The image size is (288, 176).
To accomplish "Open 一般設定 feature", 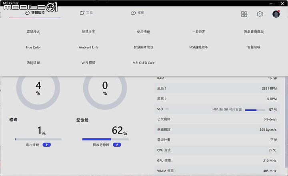I will [x=198, y=32].
